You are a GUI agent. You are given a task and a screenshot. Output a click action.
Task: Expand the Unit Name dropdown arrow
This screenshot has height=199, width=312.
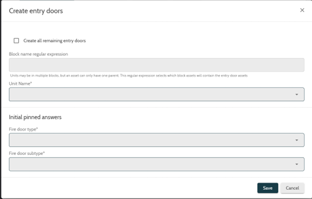click(296, 94)
